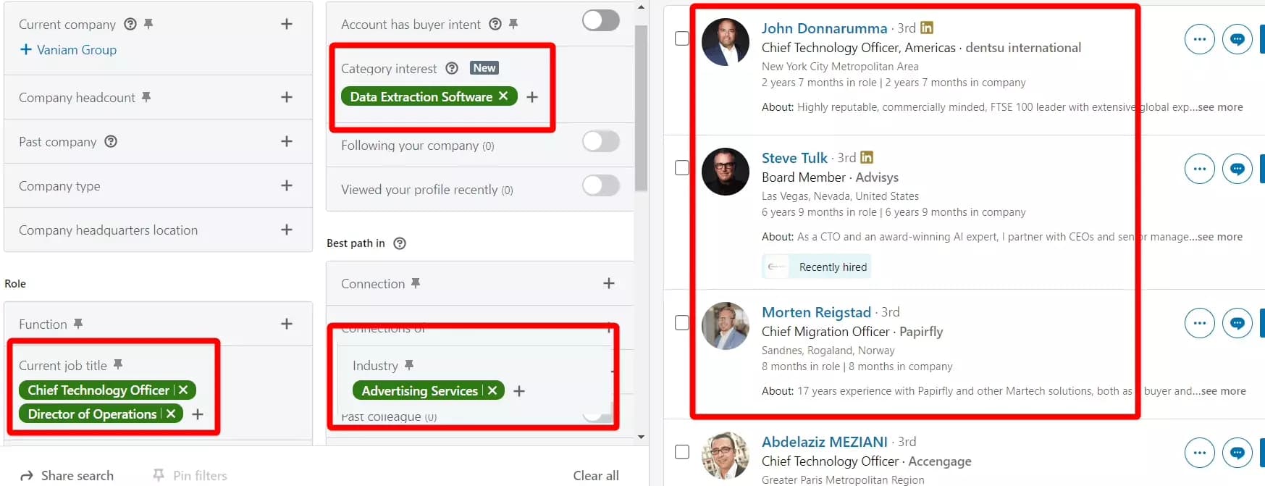Pin the Function filter
This screenshot has height=486, width=1265.
tap(78, 324)
